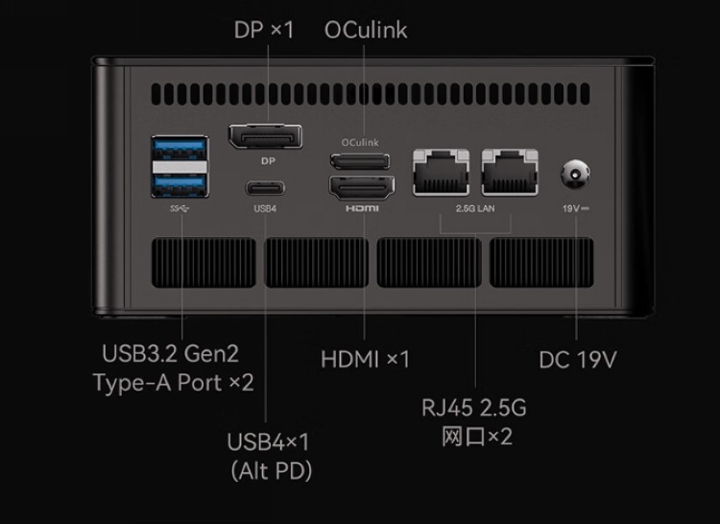Select the right RJ45 LAN port

[510, 172]
